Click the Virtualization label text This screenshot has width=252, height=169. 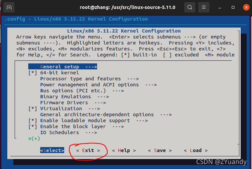coord(61,109)
